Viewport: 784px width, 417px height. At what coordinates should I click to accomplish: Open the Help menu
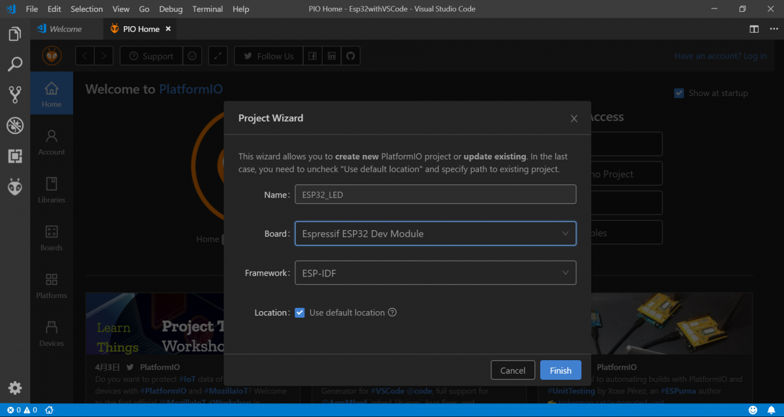(241, 9)
